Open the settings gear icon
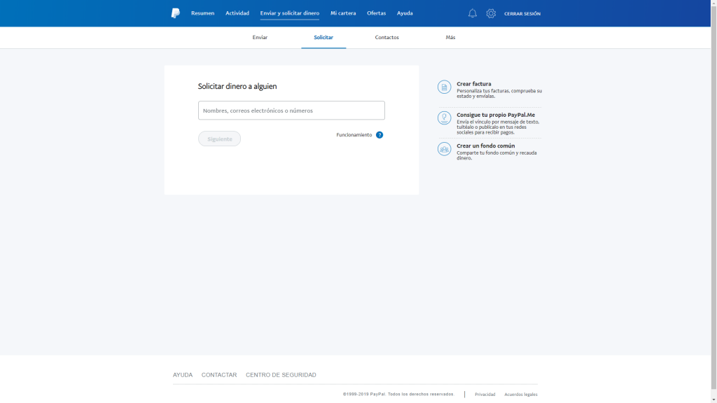Image resolution: width=717 pixels, height=403 pixels. click(x=491, y=13)
